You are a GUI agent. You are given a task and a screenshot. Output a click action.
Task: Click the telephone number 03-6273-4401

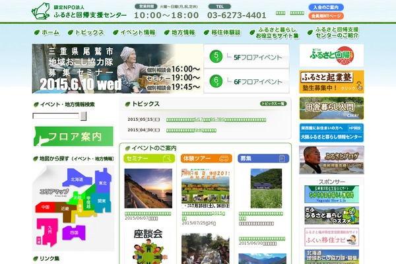237,15
